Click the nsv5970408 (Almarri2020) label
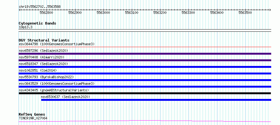This screenshot has height=125, width=280. [42, 57]
